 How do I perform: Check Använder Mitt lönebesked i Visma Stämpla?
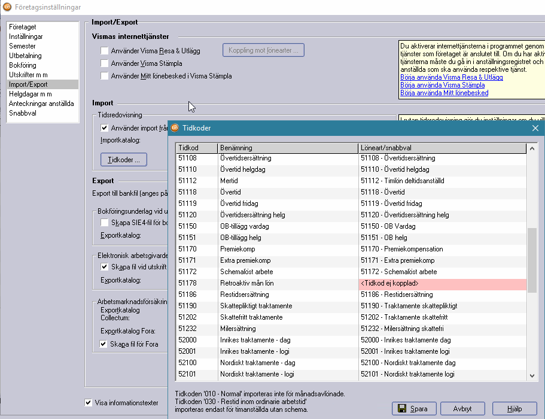click(105, 76)
